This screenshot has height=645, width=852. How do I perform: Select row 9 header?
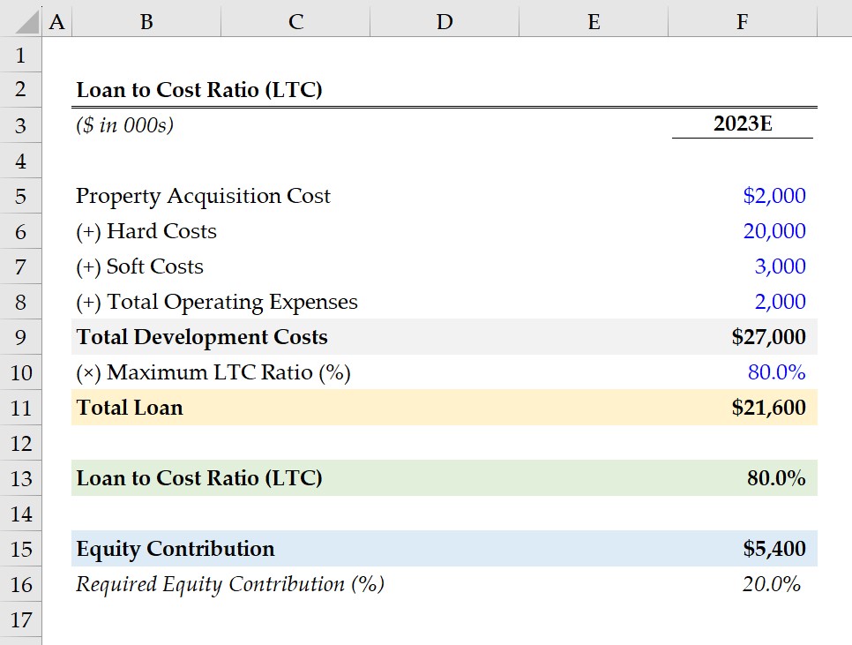click(20, 337)
